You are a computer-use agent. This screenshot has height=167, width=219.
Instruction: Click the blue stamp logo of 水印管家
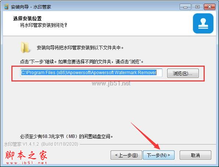coord(203,23)
